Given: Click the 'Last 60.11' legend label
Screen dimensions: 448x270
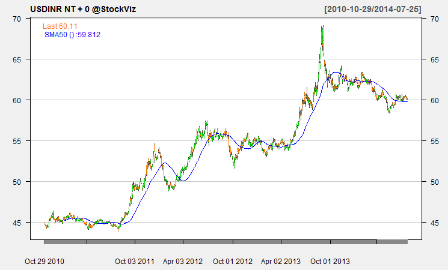Looking at the screenshot, I should 60,26.
